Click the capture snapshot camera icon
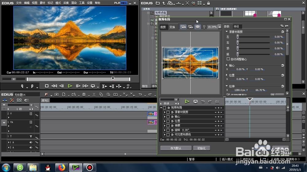This screenshot has height=172, width=307. click(56, 95)
